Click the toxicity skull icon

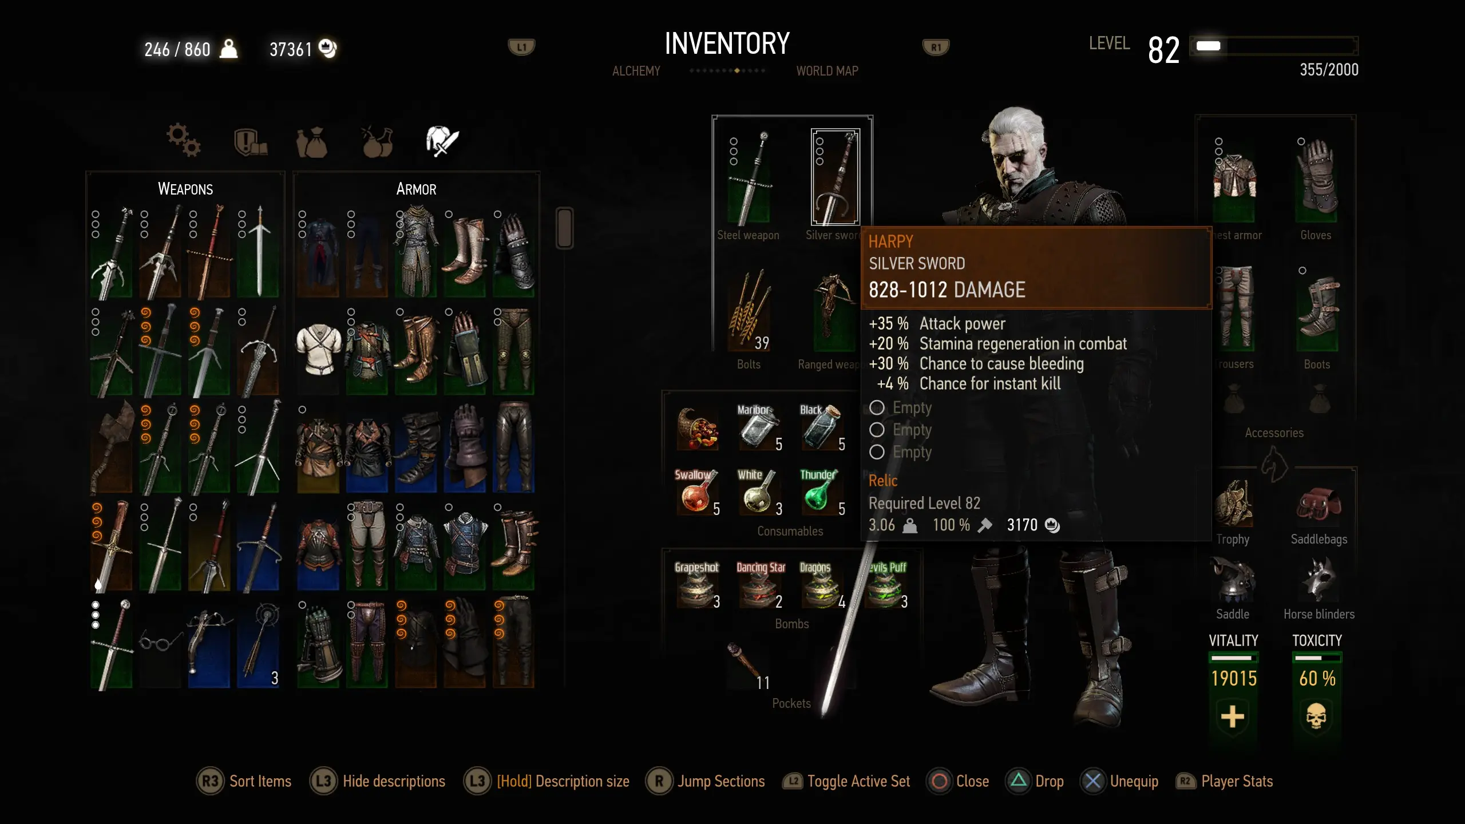click(1316, 716)
